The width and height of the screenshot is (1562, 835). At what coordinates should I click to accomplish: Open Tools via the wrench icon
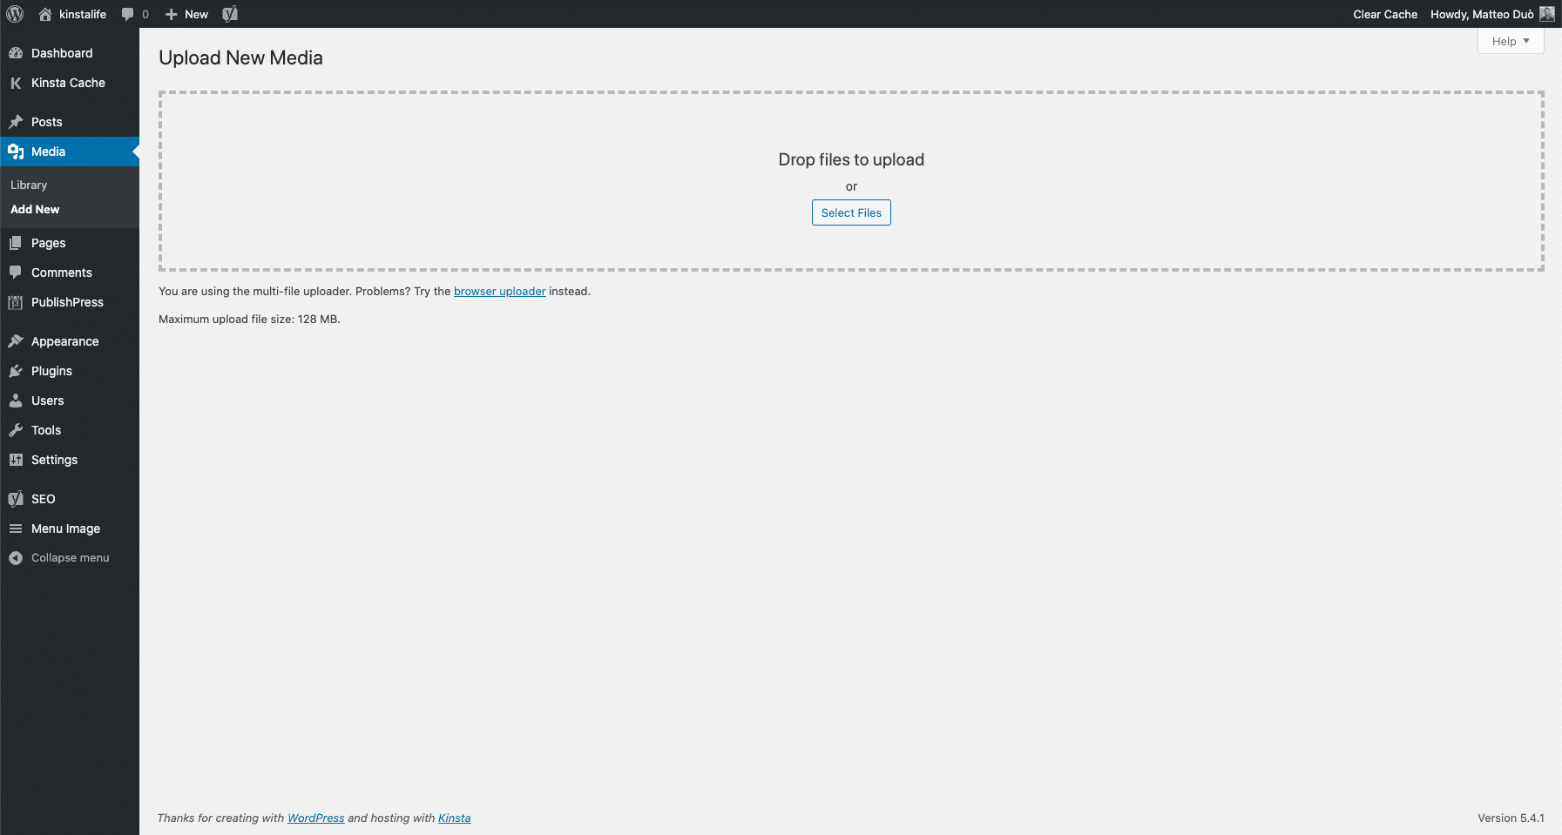(17, 429)
